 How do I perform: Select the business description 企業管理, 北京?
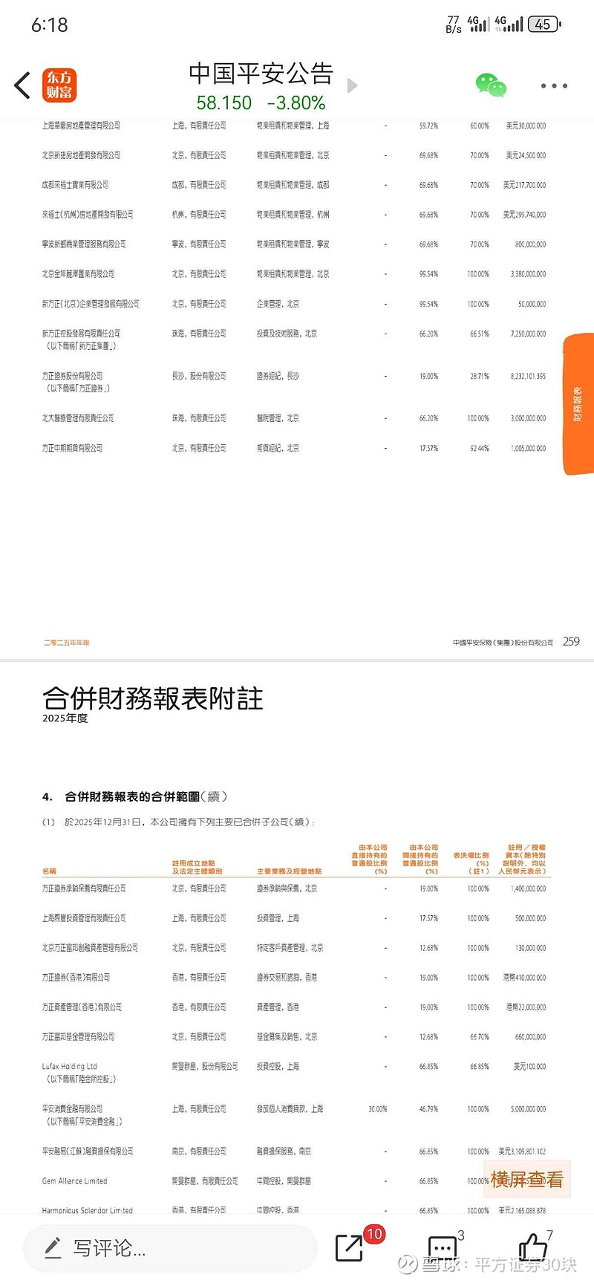point(278,304)
